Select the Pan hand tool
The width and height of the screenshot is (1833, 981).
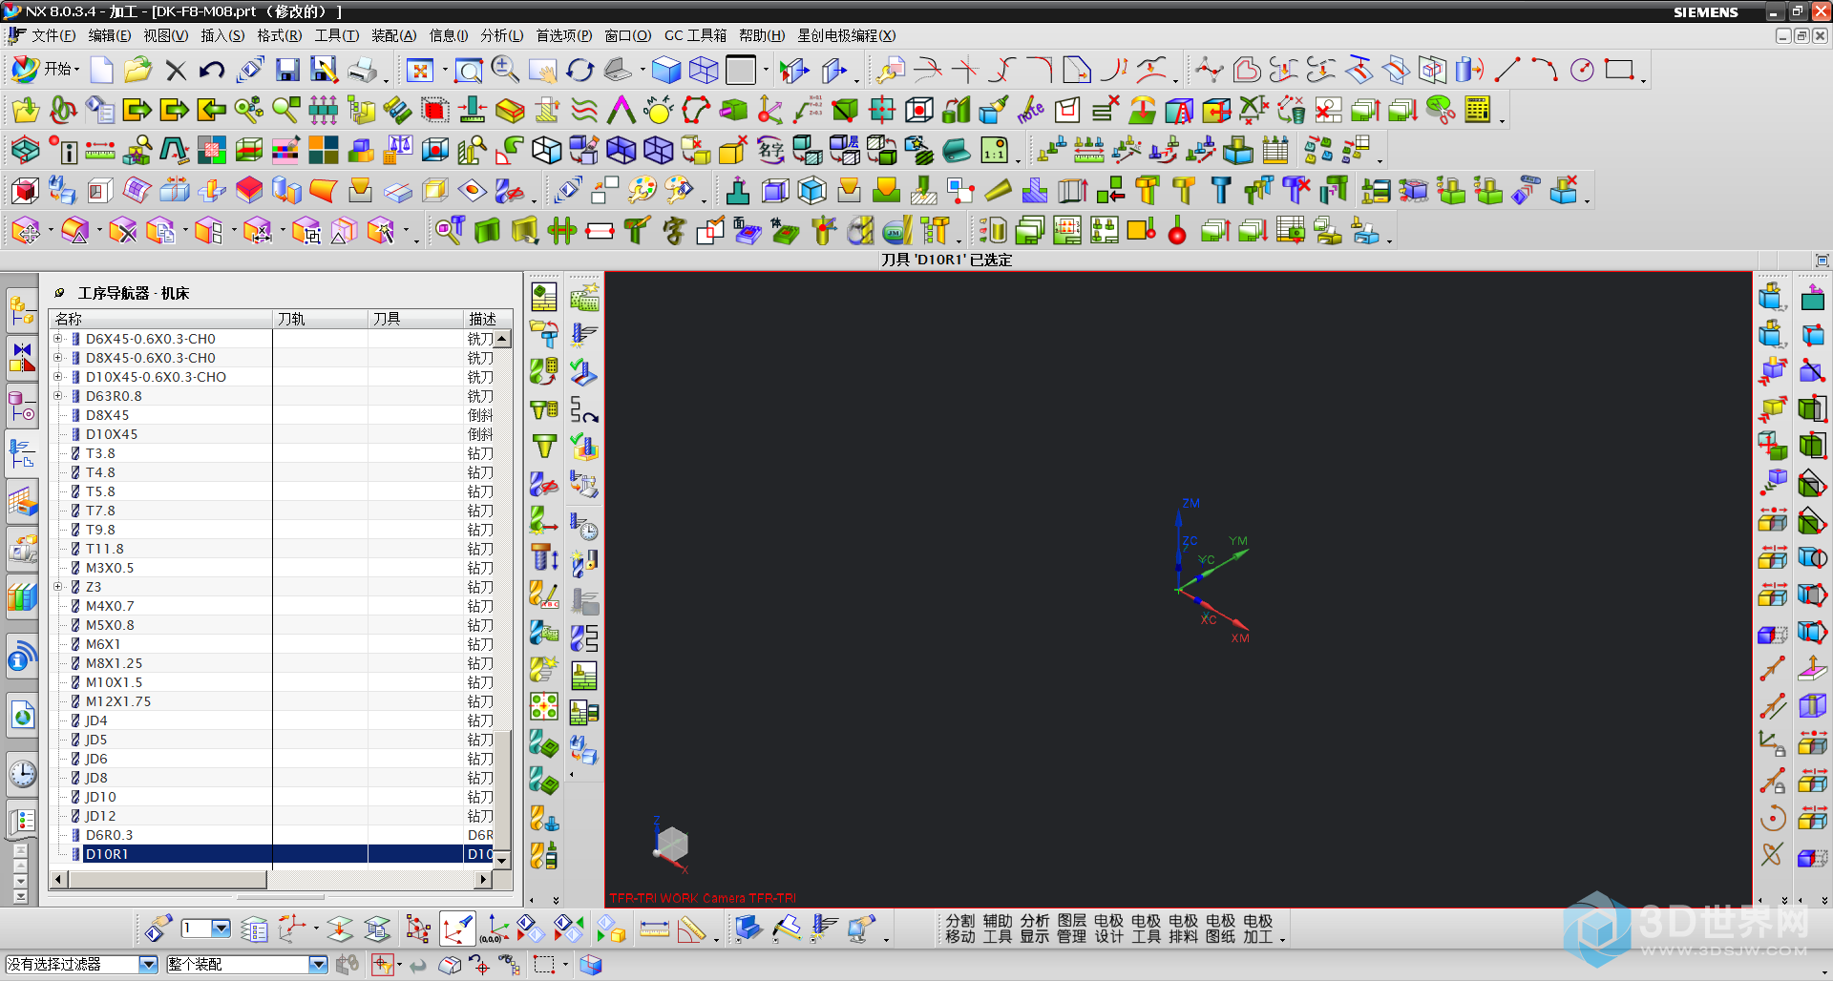click(542, 70)
